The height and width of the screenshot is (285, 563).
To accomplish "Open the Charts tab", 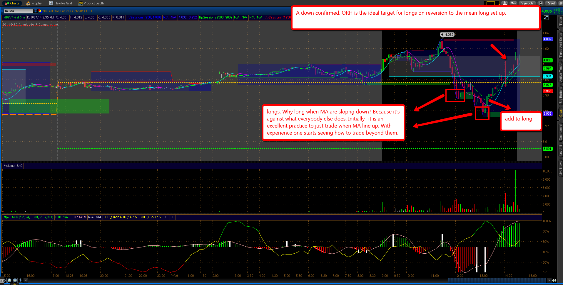I will pyautogui.click(x=12, y=3).
